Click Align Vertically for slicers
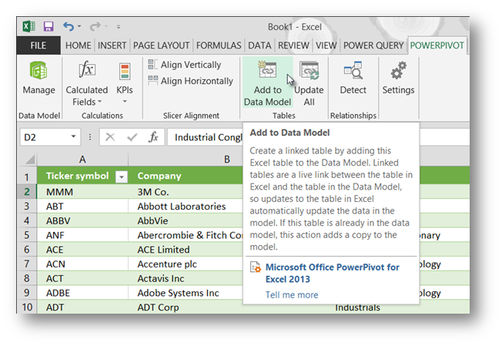Screen dimensions: 502x346 click(185, 65)
